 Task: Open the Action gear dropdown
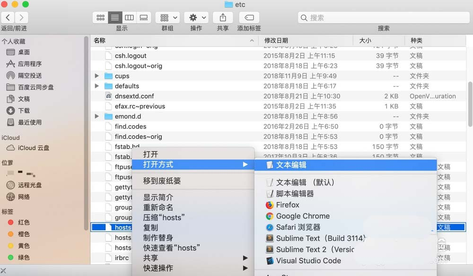click(196, 17)
